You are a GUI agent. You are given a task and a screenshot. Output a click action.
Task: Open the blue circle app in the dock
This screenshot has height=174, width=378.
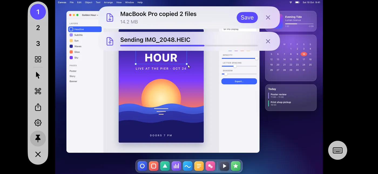142,166
